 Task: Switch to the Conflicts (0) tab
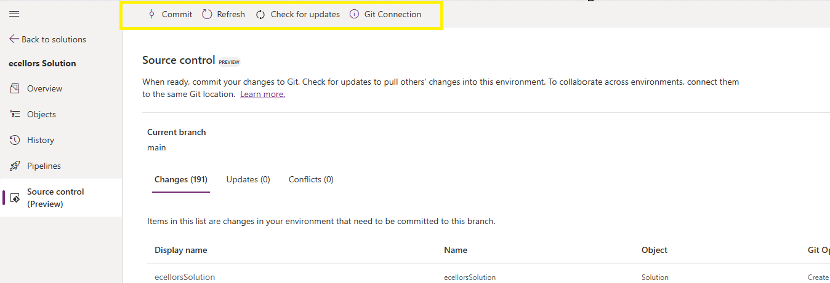coord(311,179)
